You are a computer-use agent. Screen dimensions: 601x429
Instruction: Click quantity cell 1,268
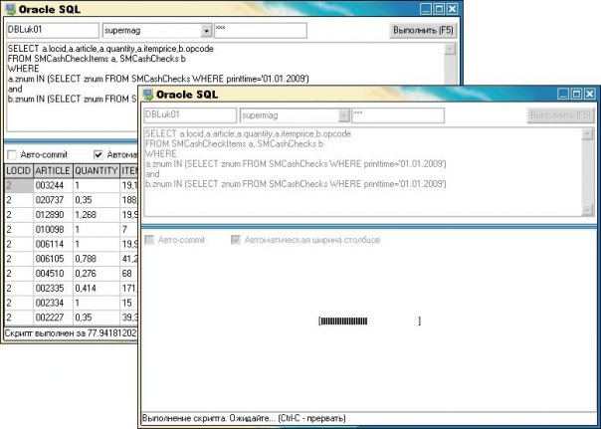(x=97, y=215)
